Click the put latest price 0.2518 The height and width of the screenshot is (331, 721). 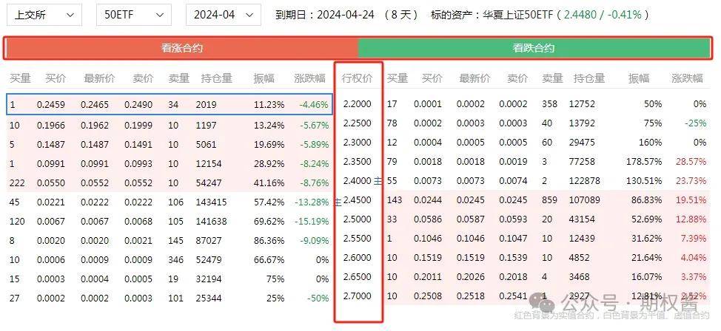click(x=472, y=296)
